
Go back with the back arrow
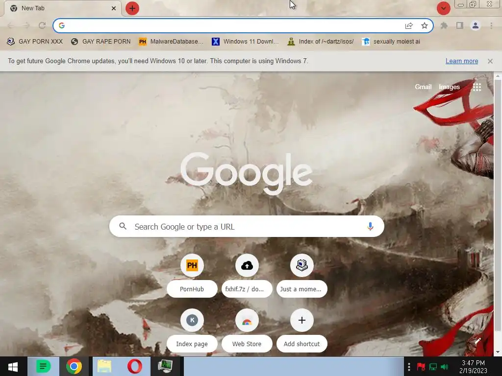(x=11, y=25)
